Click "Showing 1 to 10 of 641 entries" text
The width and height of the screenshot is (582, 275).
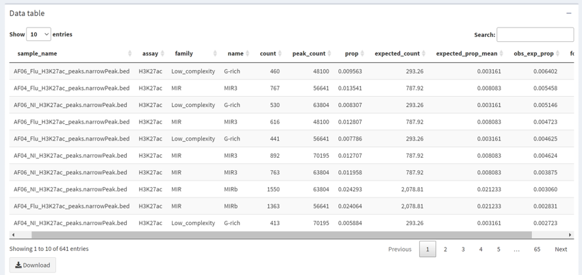coord(49,249)
